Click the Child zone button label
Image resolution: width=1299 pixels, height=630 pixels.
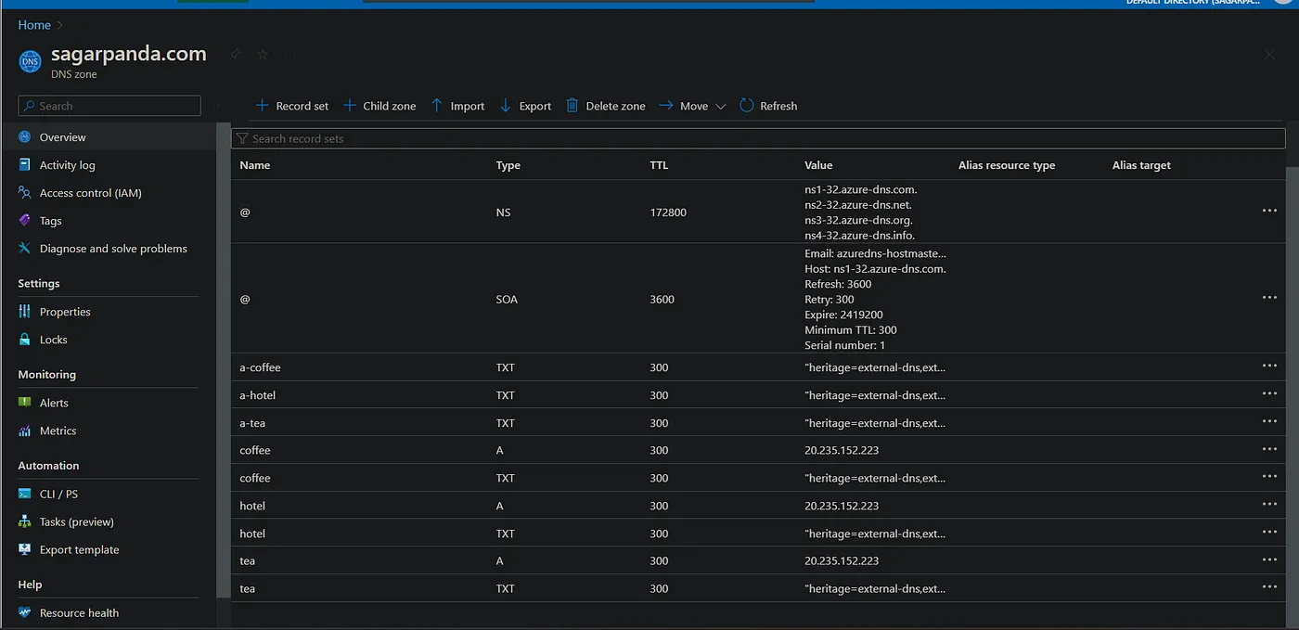click(389, 106)
